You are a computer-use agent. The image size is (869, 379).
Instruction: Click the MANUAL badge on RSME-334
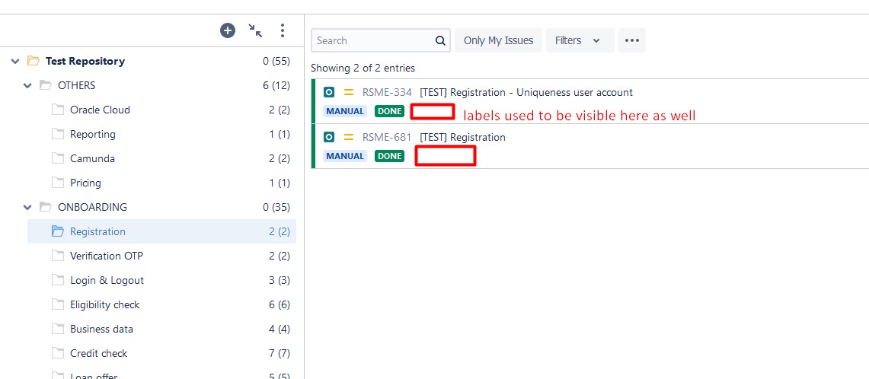point(345,111)
